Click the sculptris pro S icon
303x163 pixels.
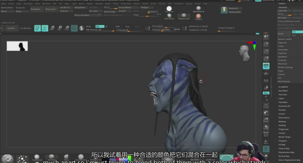(x=81, y=28)
